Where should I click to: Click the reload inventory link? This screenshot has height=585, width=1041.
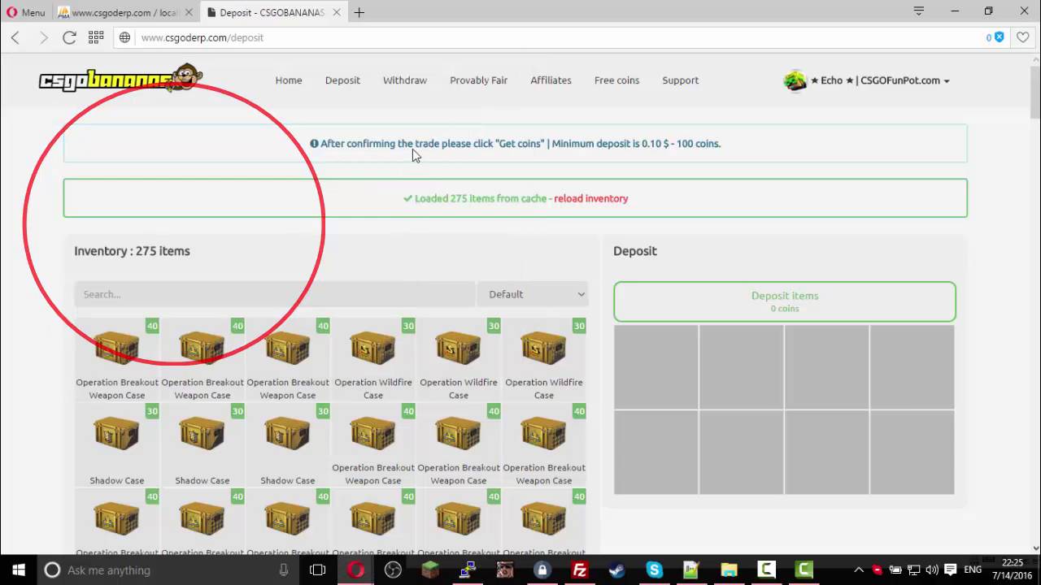tap(590, 198)
